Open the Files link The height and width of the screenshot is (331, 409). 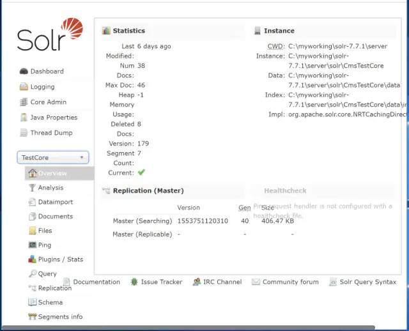[x=45, y=231]
